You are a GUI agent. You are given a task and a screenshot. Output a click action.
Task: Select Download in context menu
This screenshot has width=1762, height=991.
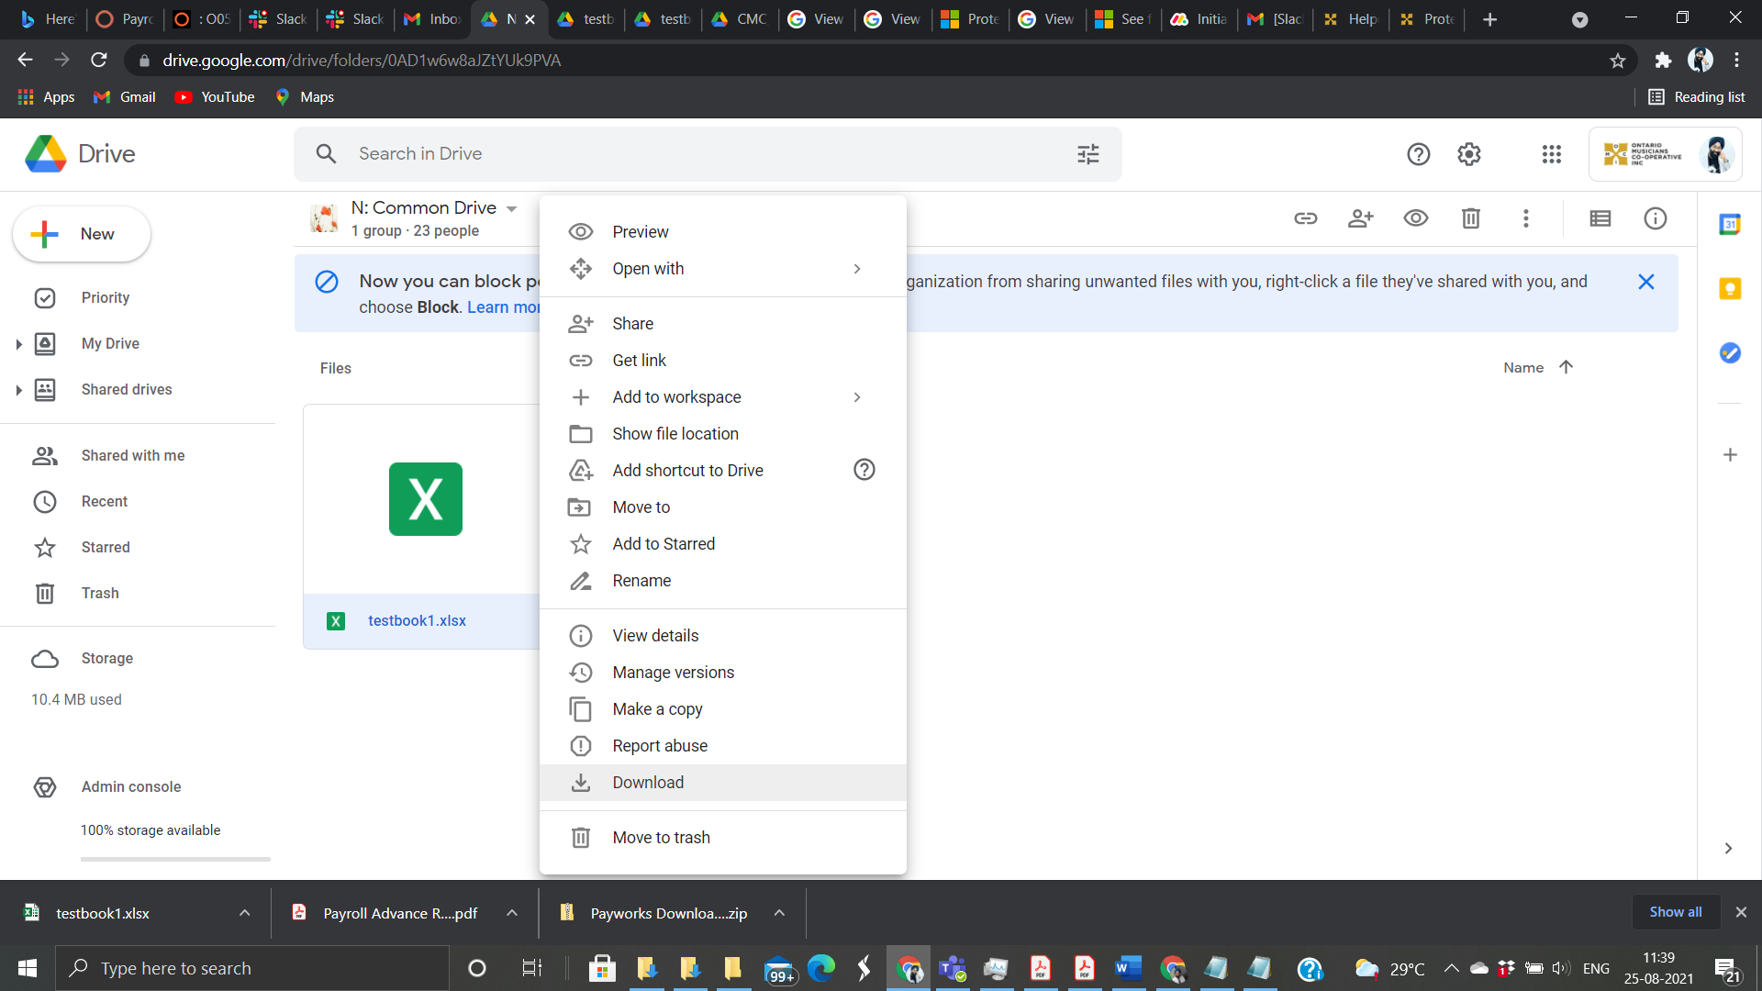click(723, 783)
